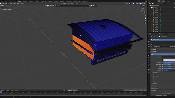
Task: Switch to Solid viewport shading
Action: [x=141, y=4]
